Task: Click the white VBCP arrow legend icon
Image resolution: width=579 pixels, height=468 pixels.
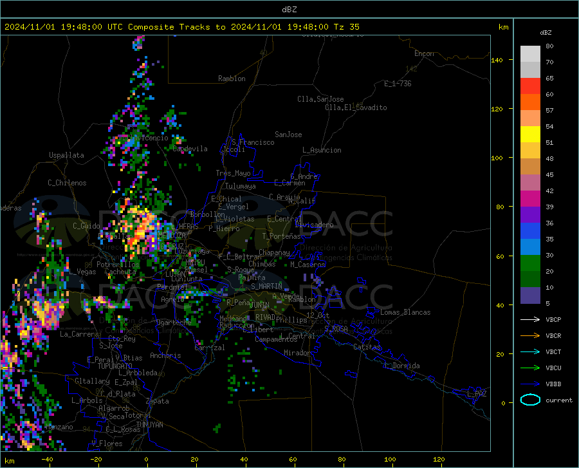Action: [x=530, y=319]
